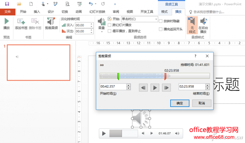Switch to the 开始 tab
Viewport: 245px width, 143px height.
point(23,12)
